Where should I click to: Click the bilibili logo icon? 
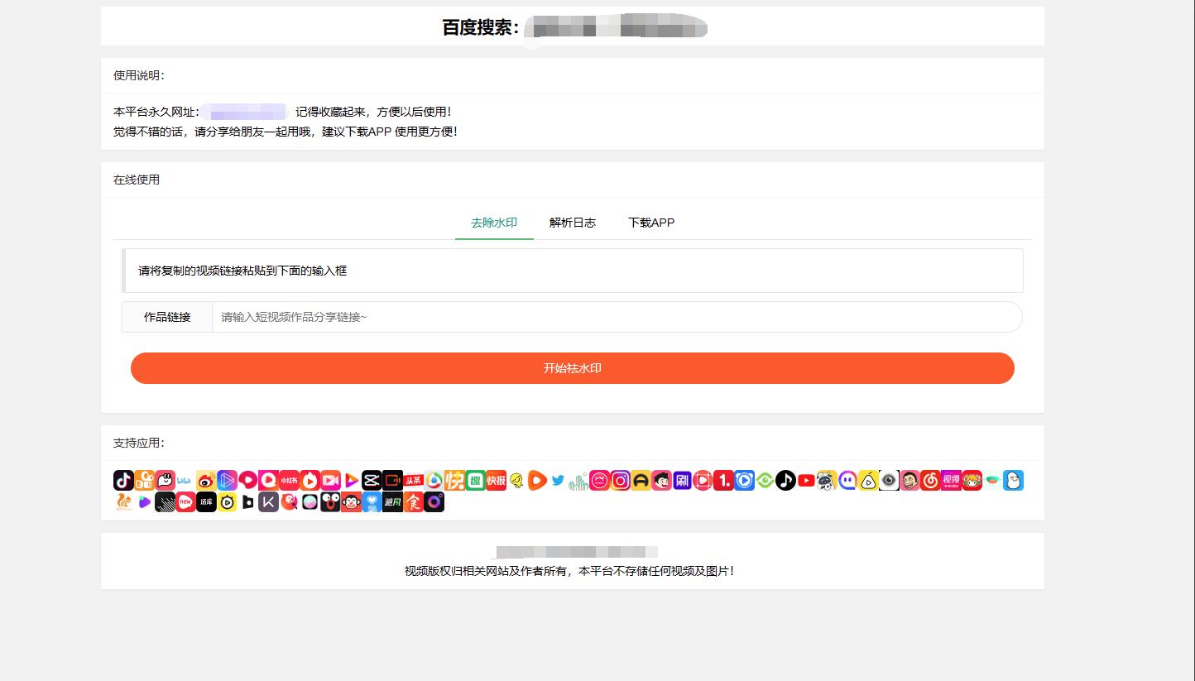point(185,480)
